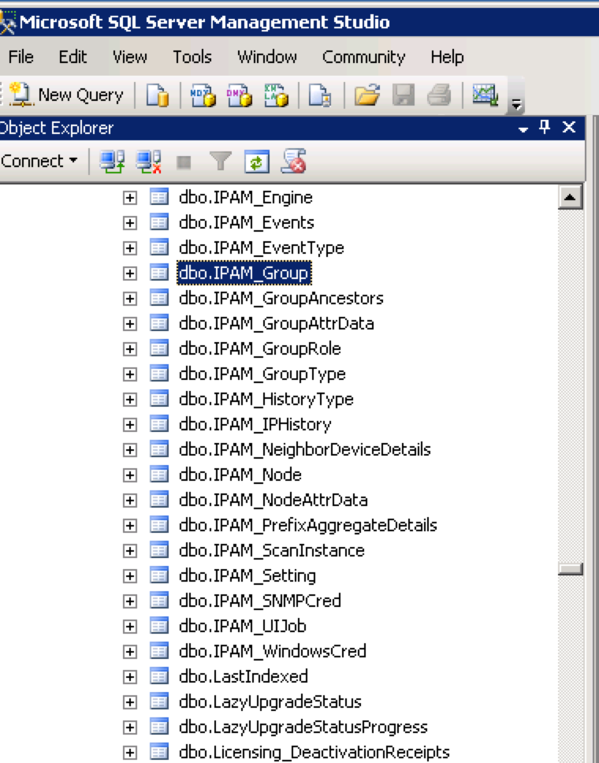This screenshot has height=763, width=599.
Task: Click the Stop square icon
Action: click(184, 162)
